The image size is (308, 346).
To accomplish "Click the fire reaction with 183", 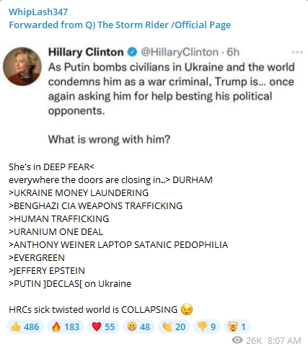I will pyautogui.click(x=66, y=327).
